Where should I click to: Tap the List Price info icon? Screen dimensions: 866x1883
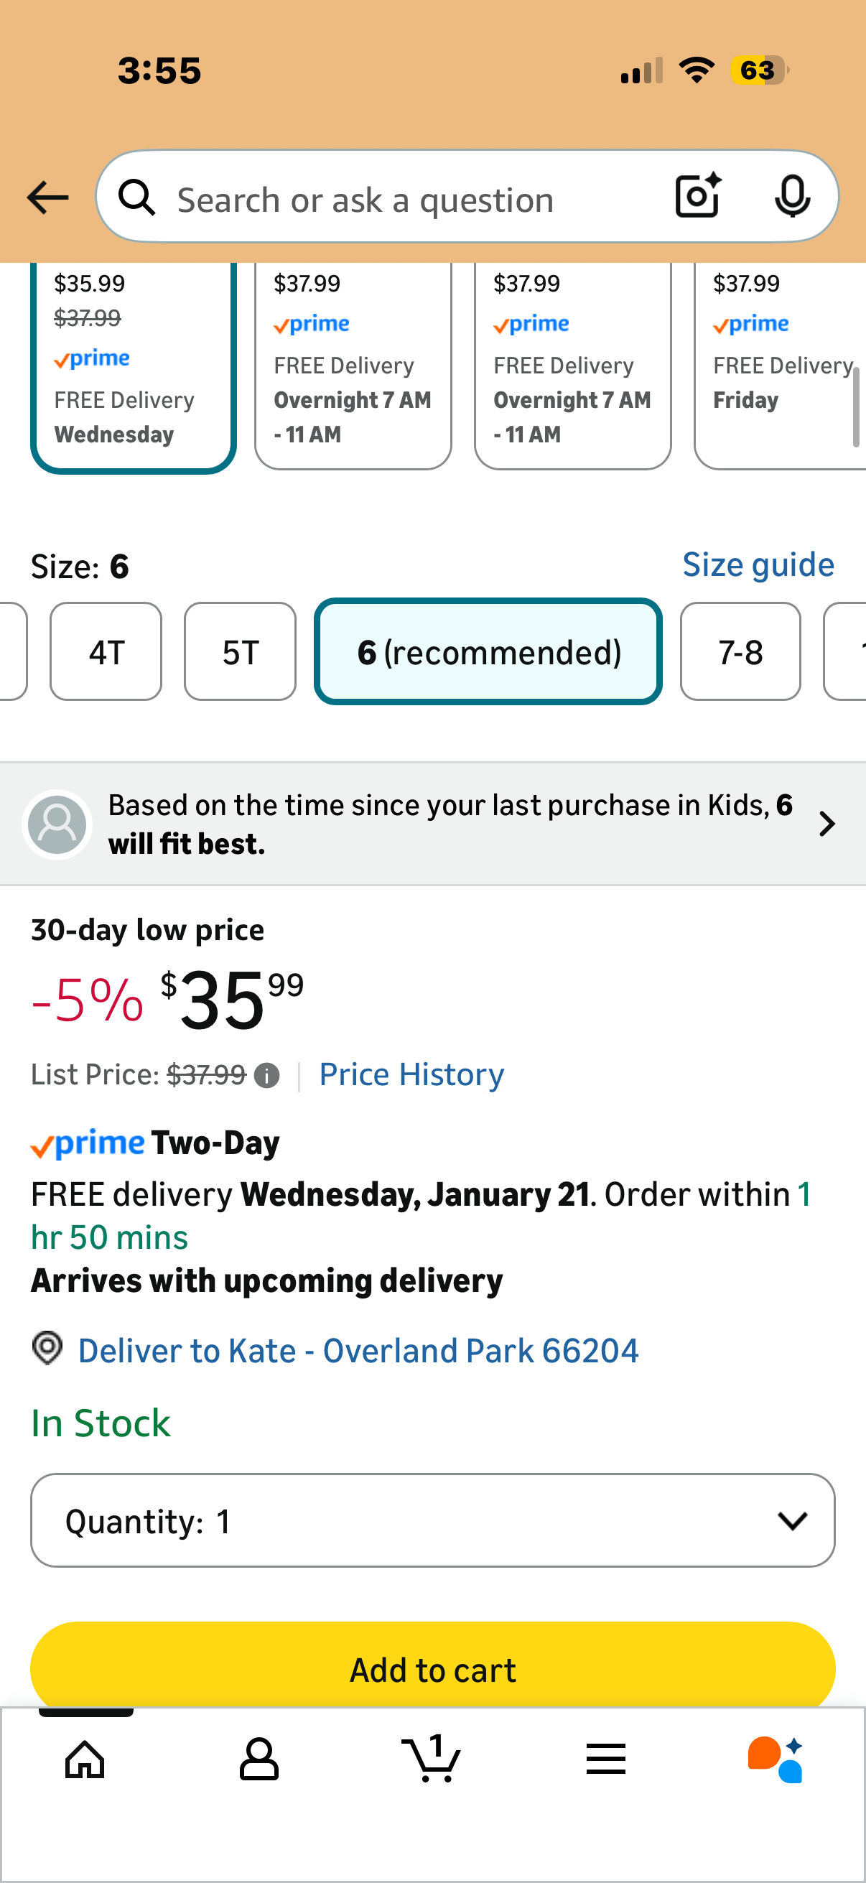coord(266,1076)
